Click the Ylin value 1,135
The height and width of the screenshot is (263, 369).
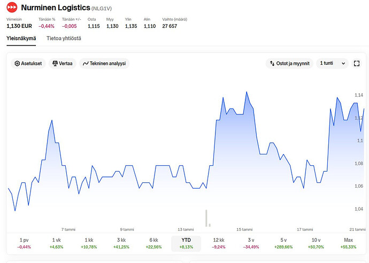[x=131, y=26]
